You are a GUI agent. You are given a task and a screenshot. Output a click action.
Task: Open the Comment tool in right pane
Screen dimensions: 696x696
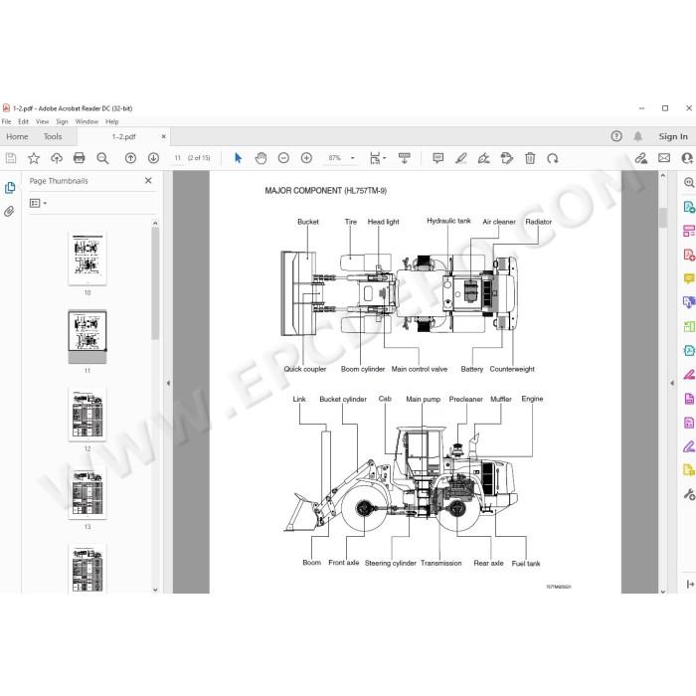[689, 278]
